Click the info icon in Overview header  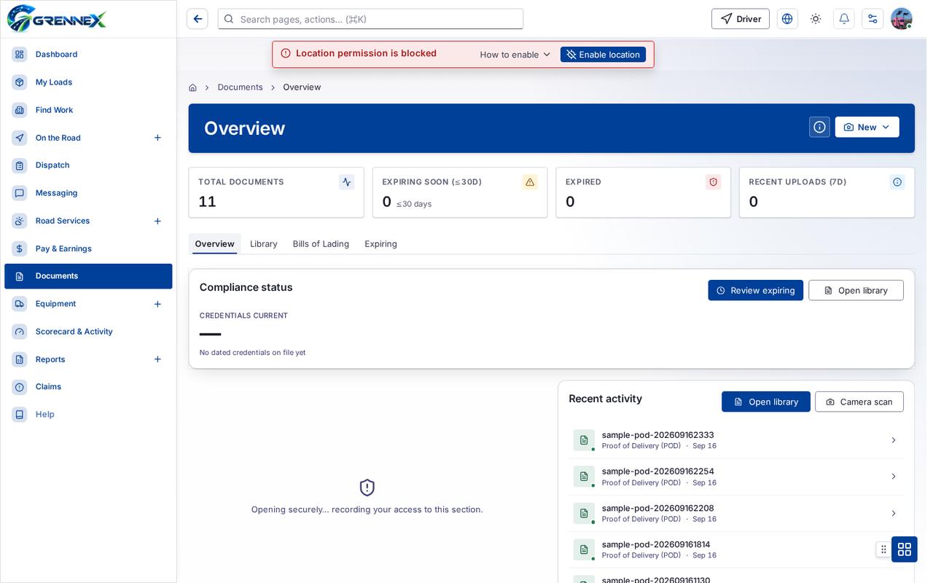(819, 127)
